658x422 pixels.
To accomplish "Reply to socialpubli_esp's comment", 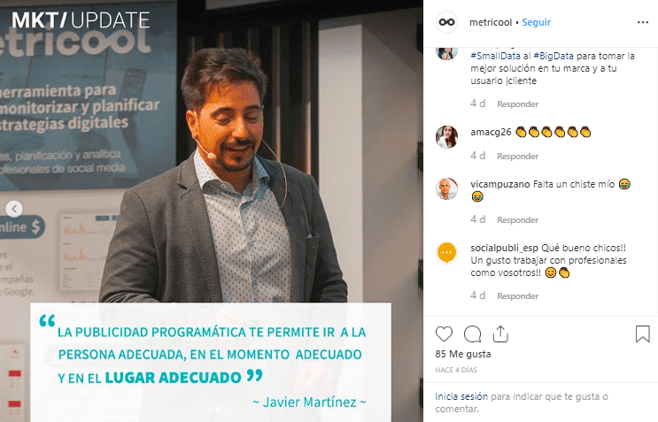I will pyautogui.click(x=517, y=296).
